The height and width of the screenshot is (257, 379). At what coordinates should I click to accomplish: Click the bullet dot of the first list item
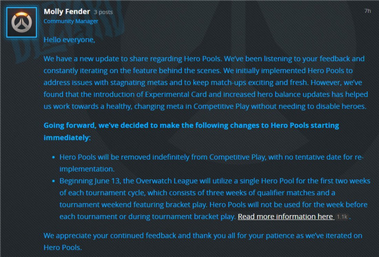[x=54, y=157]
